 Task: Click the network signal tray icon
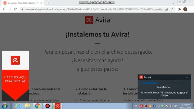(159, 106)
